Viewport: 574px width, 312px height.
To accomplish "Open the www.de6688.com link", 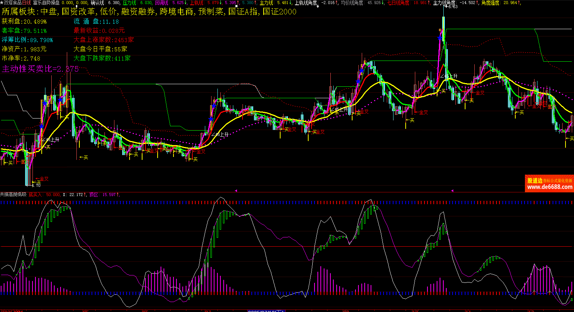I will point(550,187).
